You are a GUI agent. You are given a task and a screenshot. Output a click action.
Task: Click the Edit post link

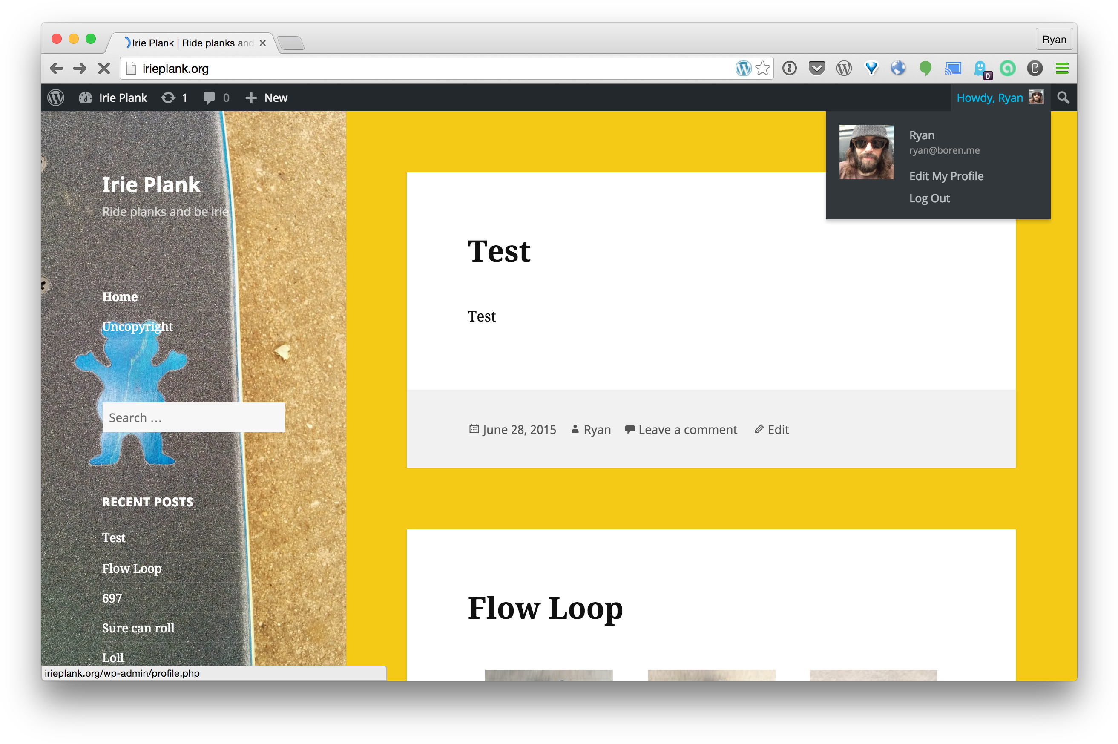(778, 429)
